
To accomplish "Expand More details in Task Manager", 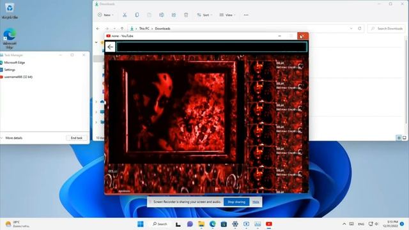I will coord(12,138).
